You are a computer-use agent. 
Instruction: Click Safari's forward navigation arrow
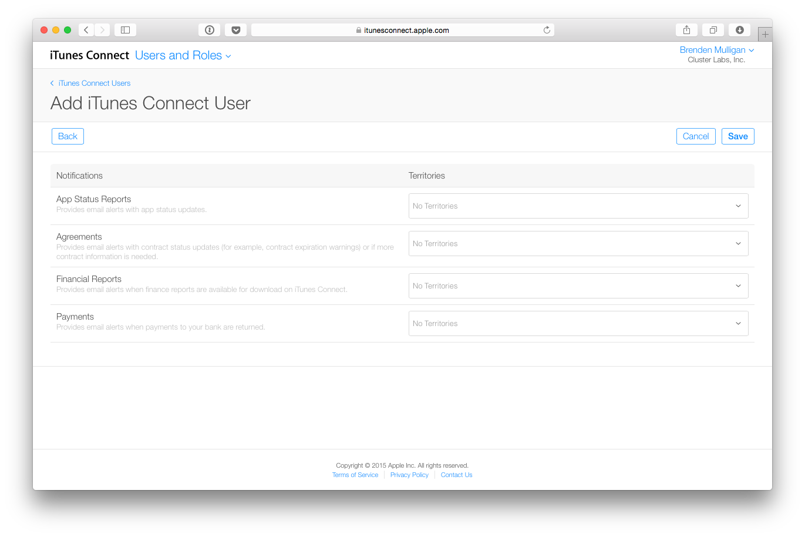pos(102,30)
